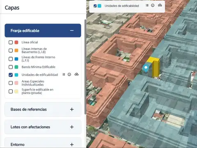Click green swatch for Banda Mínima Edificable
This screenshot has height=148, width=197.
16,67
